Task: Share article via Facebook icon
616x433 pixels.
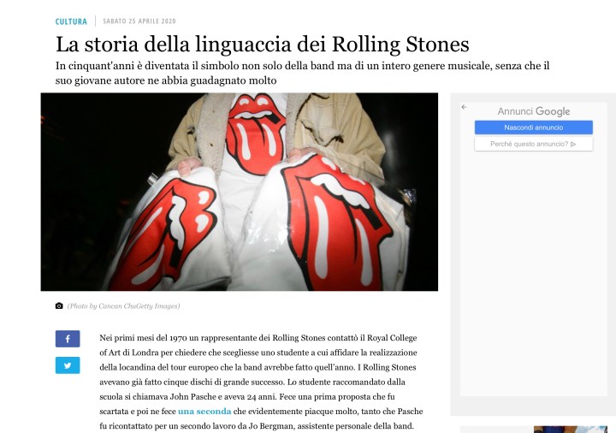Action: tap(68, 339)
